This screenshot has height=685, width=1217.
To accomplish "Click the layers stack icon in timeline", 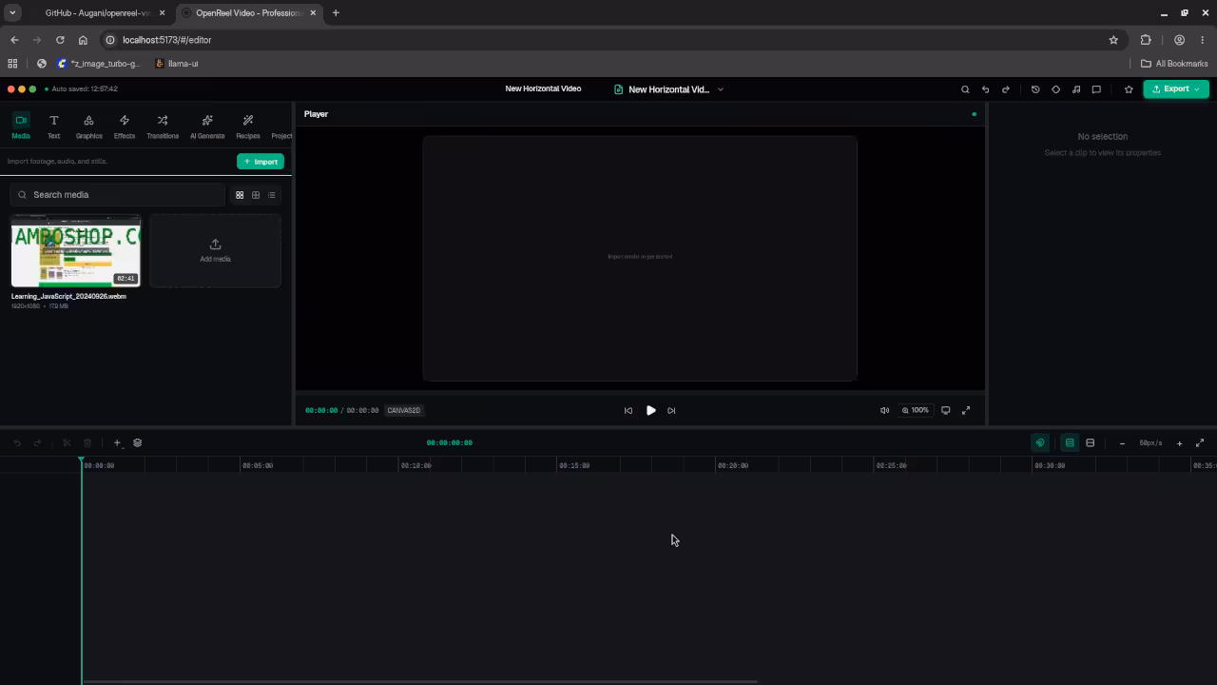I will [x=138, y=443].
